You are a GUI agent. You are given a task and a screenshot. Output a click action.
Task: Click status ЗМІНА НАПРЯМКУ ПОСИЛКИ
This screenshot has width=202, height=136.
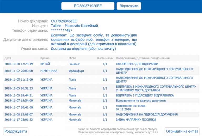[x=136, y=120]
